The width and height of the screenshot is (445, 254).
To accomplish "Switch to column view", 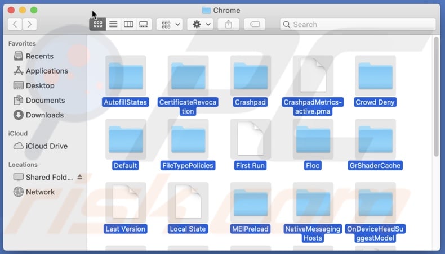I will [x=128, y=24].
